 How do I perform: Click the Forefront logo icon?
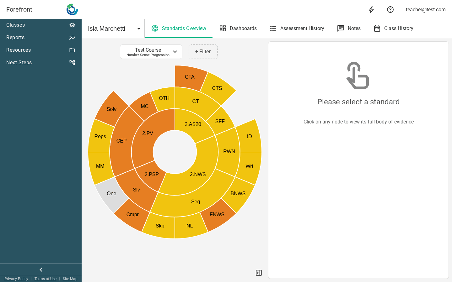coord(72,9)
